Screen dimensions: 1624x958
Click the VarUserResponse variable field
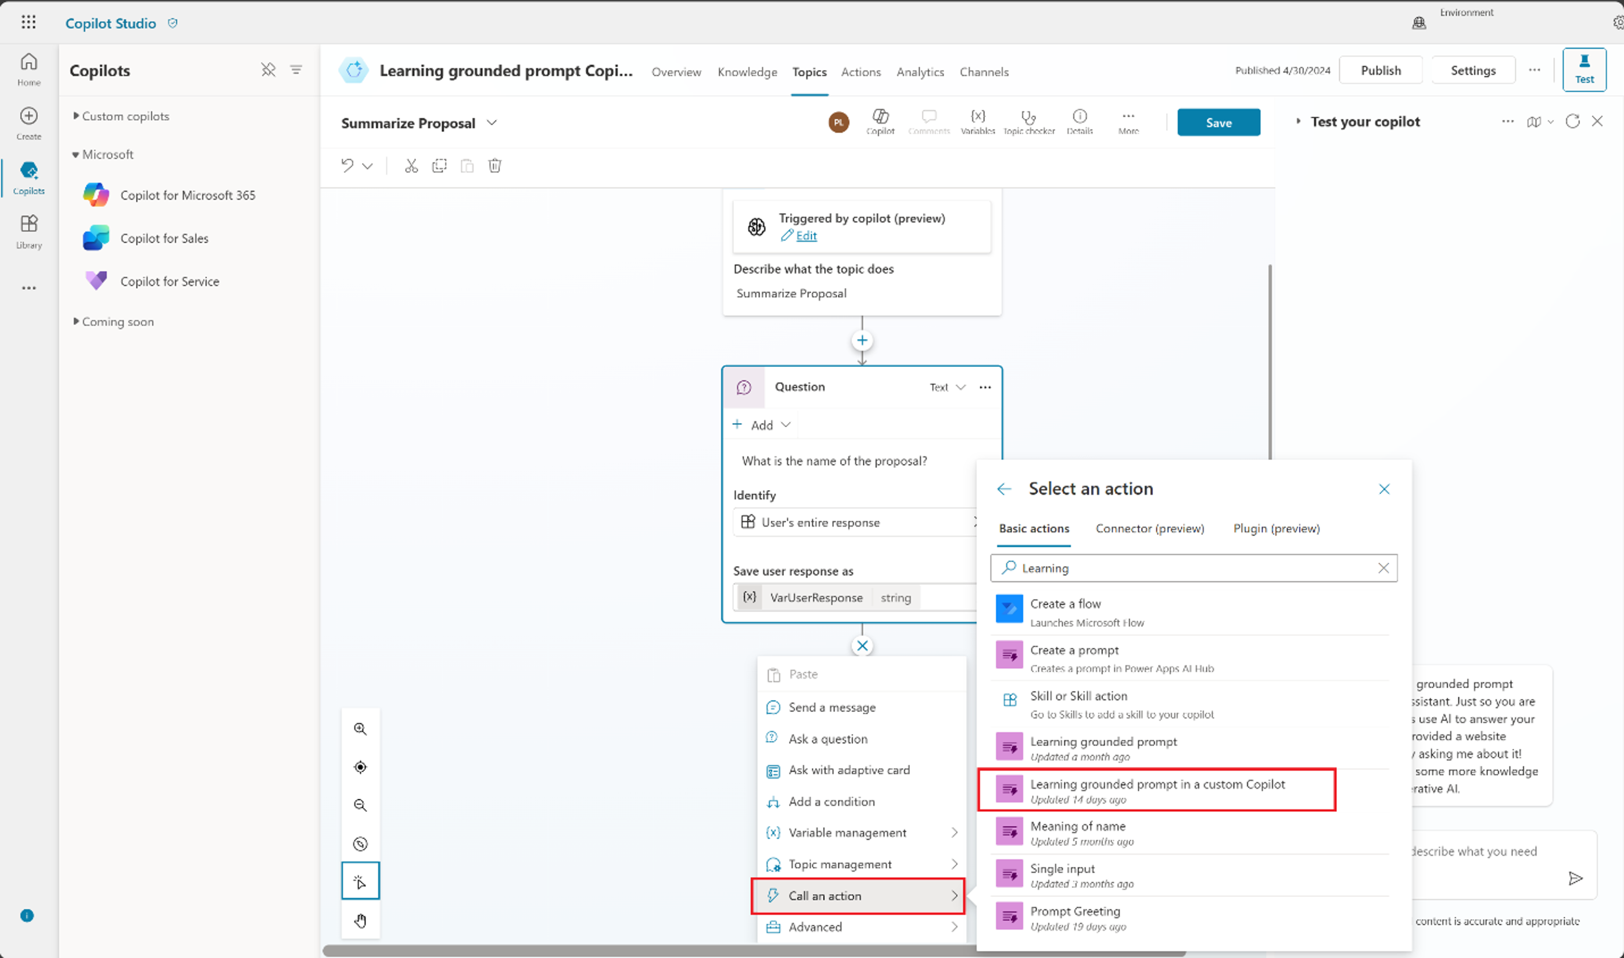[854, 598]
